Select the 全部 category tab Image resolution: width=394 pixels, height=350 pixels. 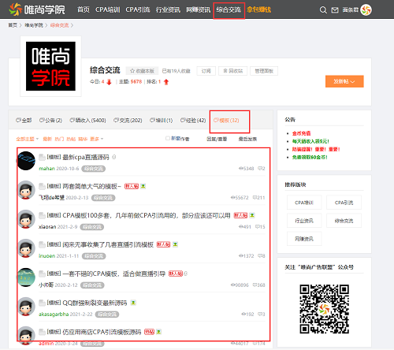point(24,121)
